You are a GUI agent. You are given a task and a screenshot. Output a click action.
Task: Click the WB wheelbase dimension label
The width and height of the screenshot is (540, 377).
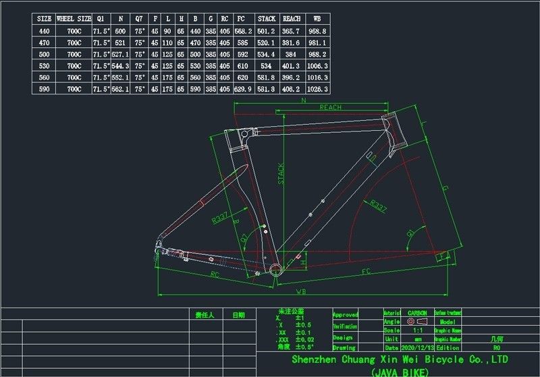tap(300, 292)
